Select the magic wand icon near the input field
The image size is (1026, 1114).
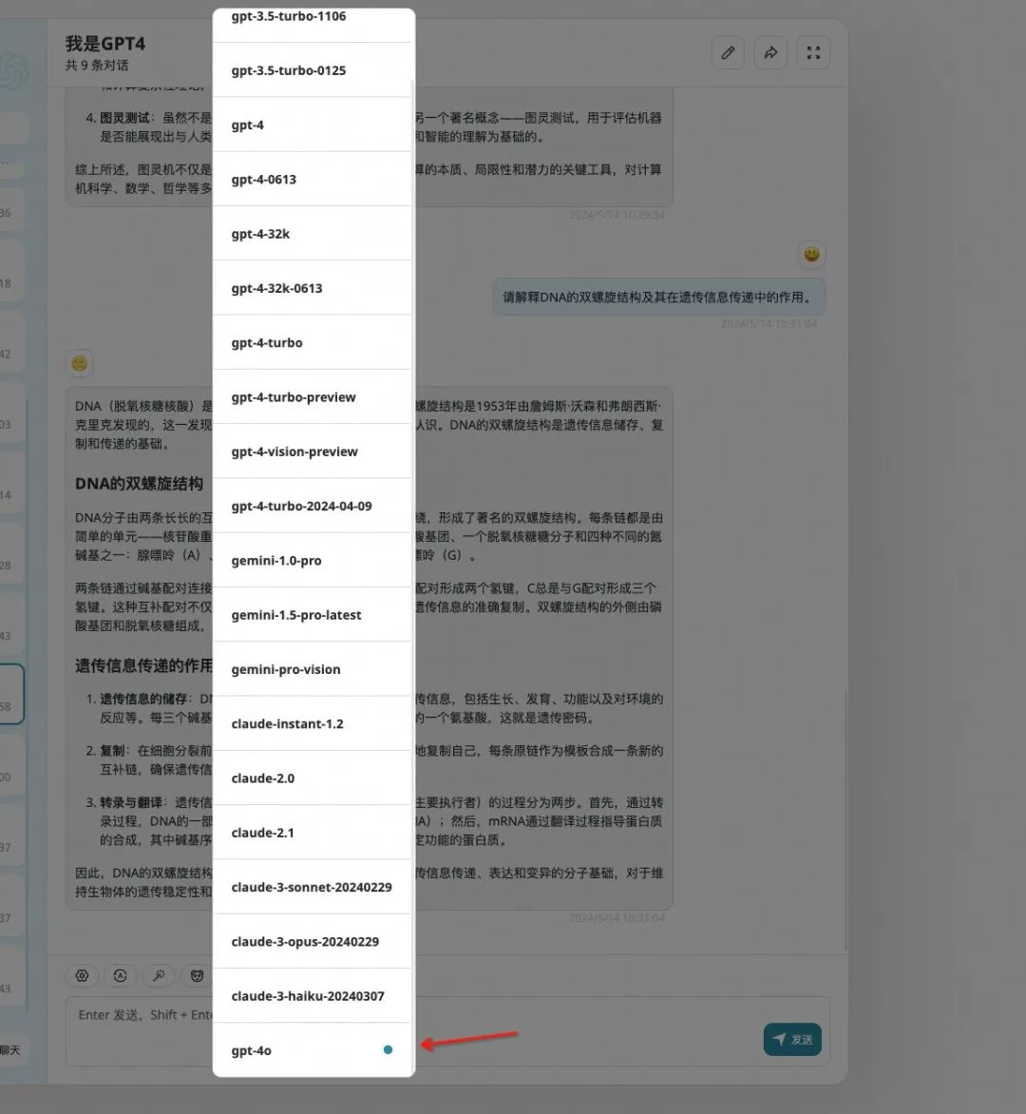pos(158,975)
